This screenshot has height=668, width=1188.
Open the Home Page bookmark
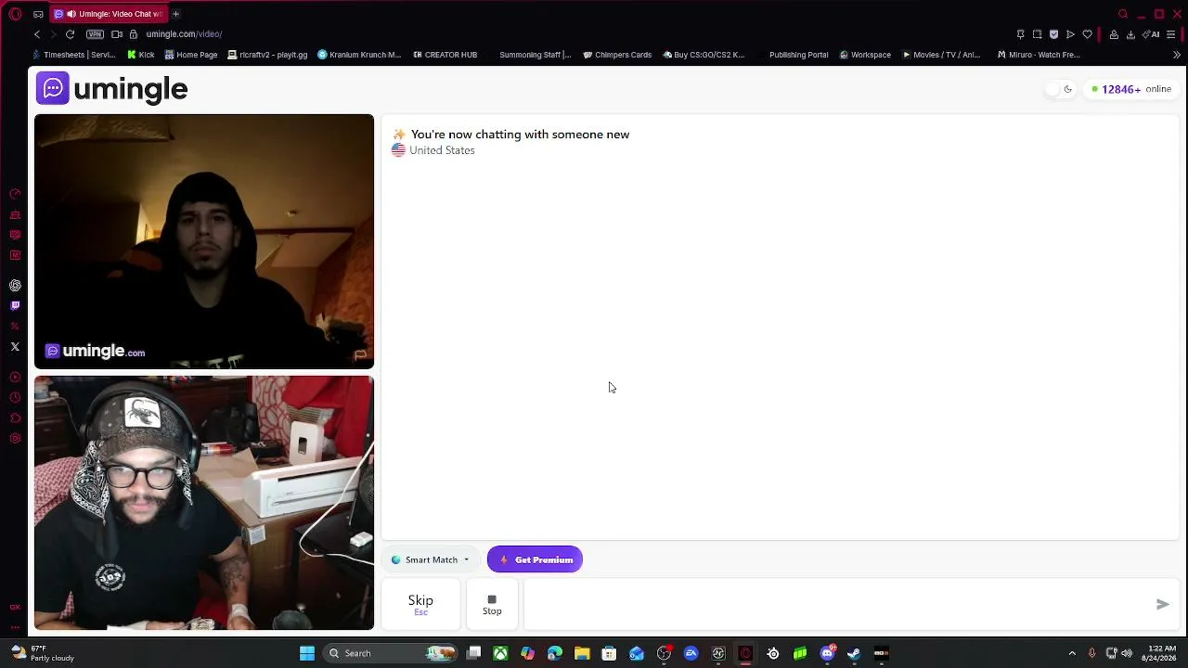tap(191, 55)
